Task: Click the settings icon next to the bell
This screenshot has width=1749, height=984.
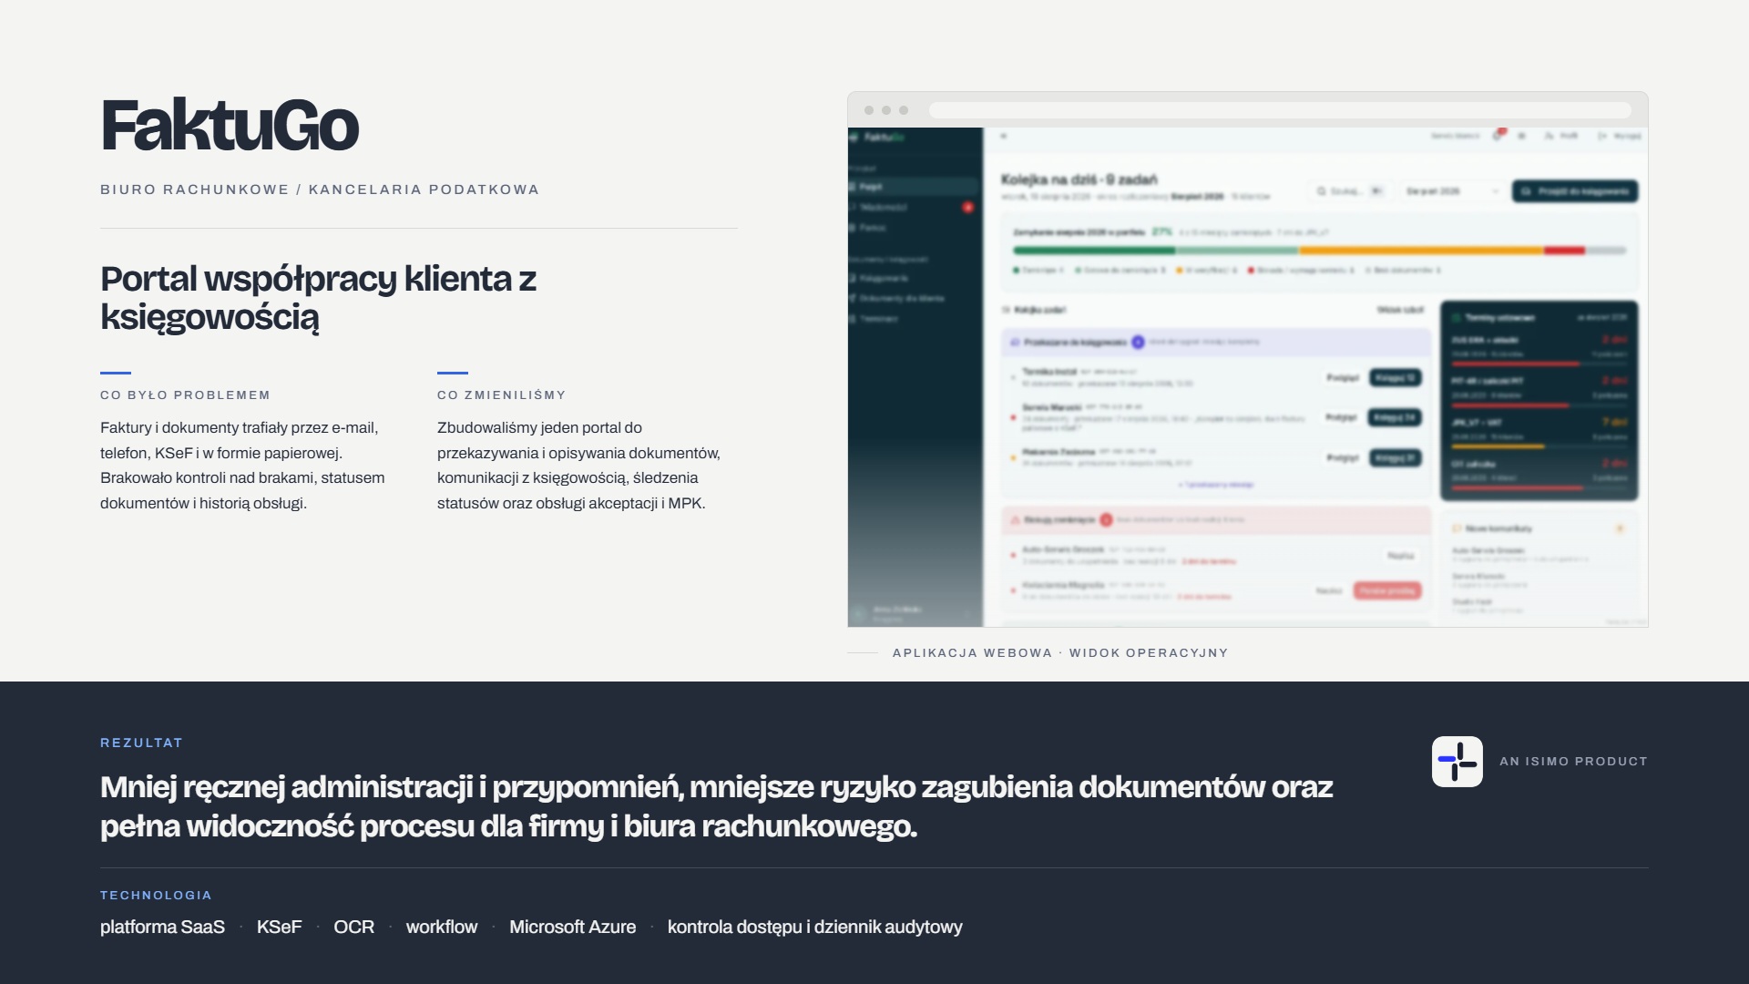Action: coord(1521,136)
